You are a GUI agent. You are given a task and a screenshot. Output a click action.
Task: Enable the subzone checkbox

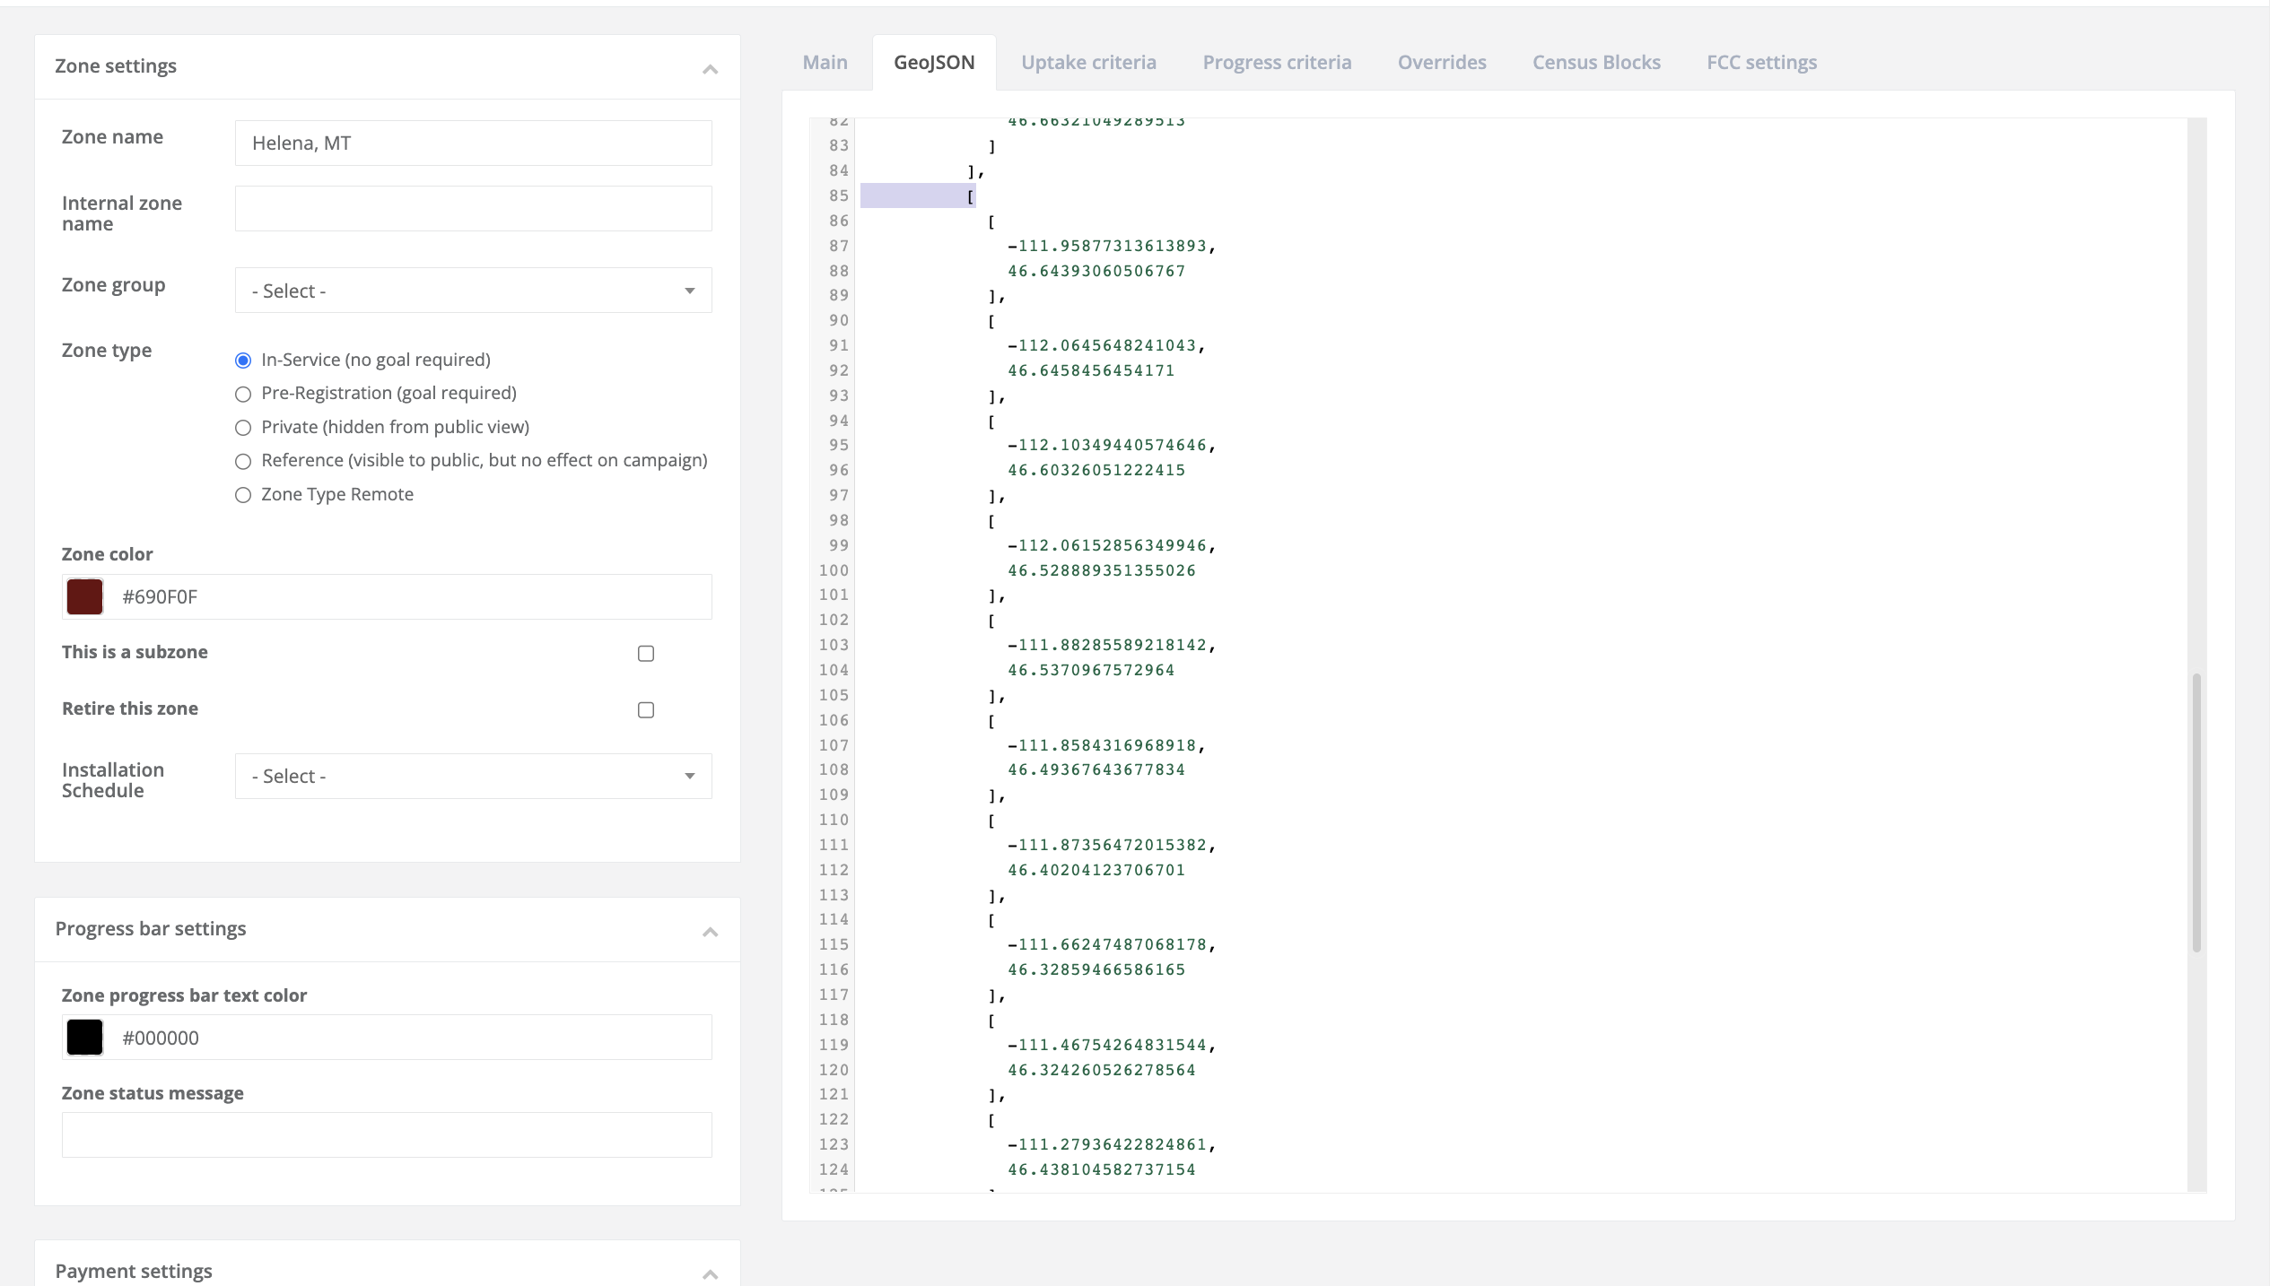(x=645, y=653)
